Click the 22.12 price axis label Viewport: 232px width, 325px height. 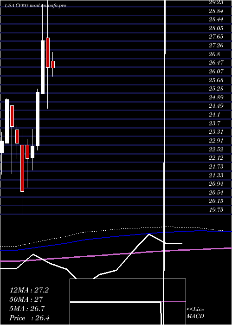coord(216,158)
